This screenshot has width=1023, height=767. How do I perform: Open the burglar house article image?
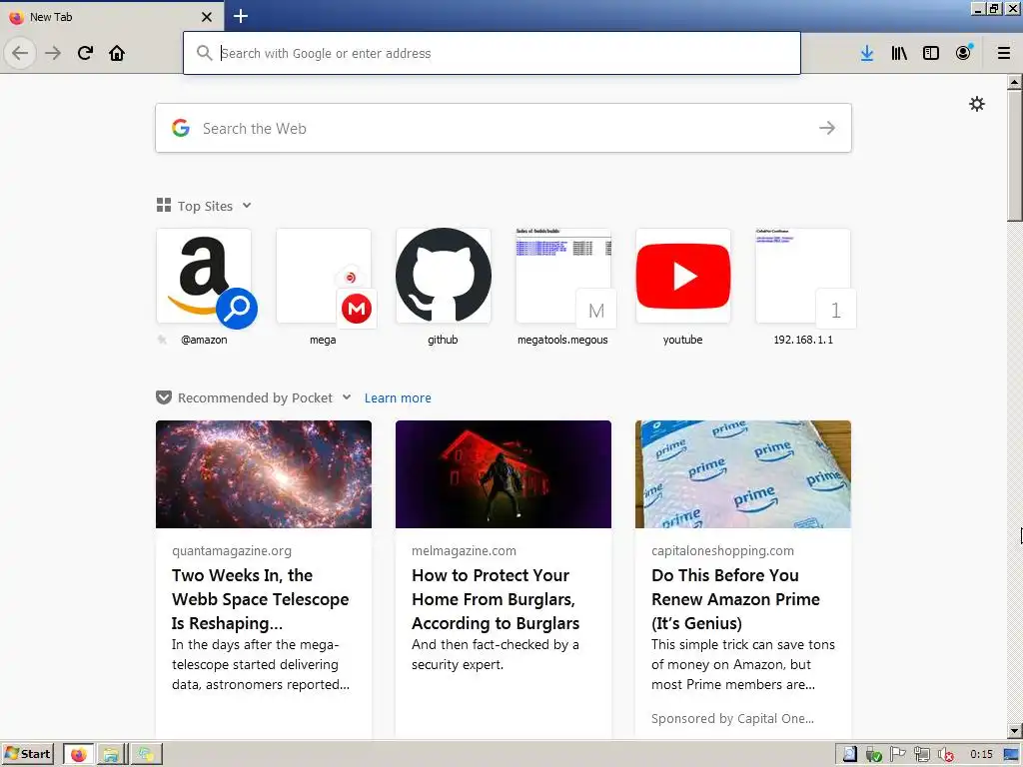(504, 474)
